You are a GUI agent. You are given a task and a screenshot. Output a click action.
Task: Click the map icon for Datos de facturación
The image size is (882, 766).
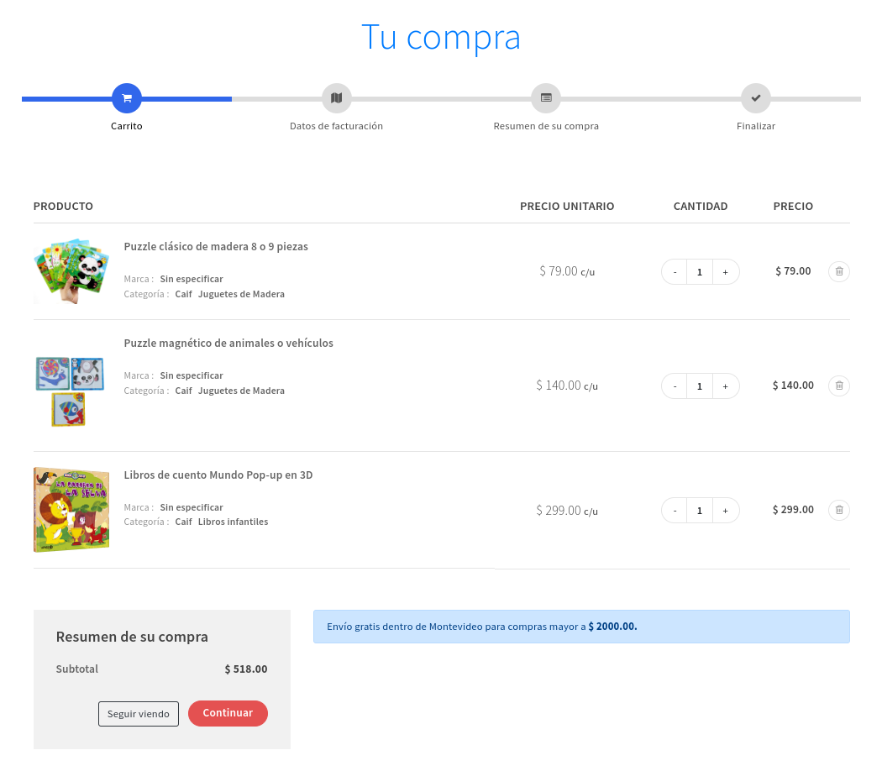[x=336, y=98]
